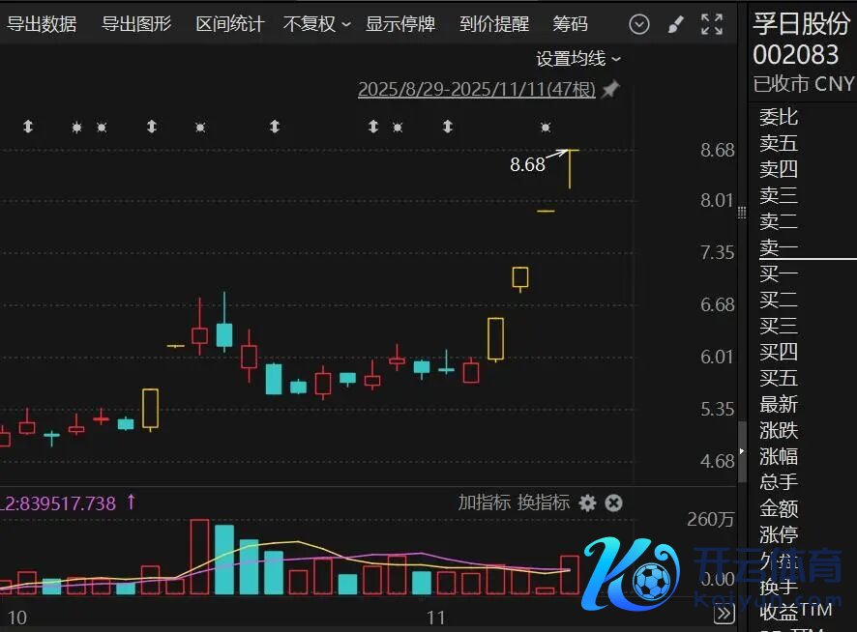The width and height of the screenshot is (857, 632).
Task: Click the 加指标 add indicator button
Action: pos(484,503)
